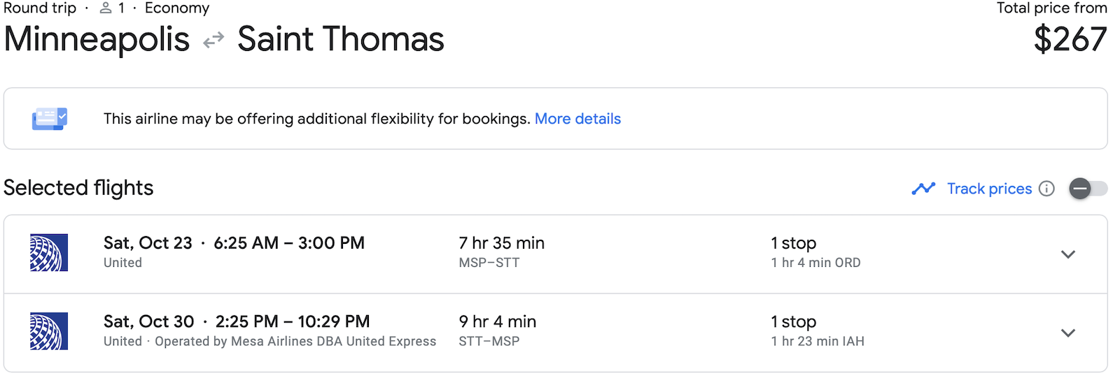Click the 1 stop IAH layover info
Image resolution: width=1120 pixels, height=378 pixels.
817,331
